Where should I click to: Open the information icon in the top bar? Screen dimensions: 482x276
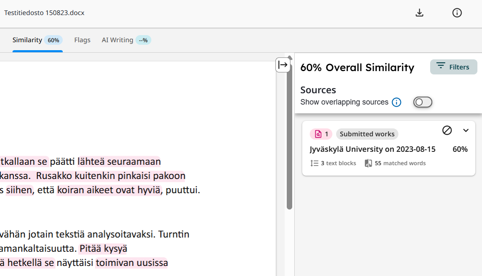coord(457,13)
